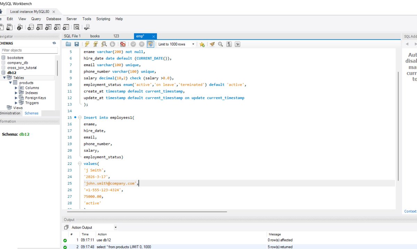Switch to the books tab
Viewport: 417px width, 249px height.
click(95, 36)
